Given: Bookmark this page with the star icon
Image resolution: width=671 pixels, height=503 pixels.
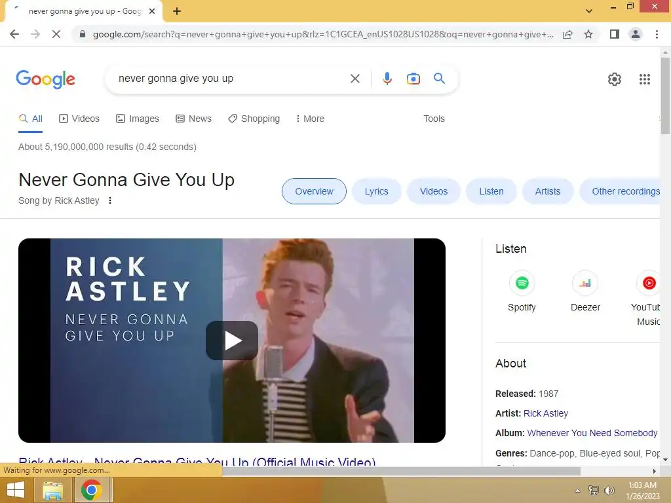Looking at the screenshot, I should pyautogui.click(x=588, y=34).
